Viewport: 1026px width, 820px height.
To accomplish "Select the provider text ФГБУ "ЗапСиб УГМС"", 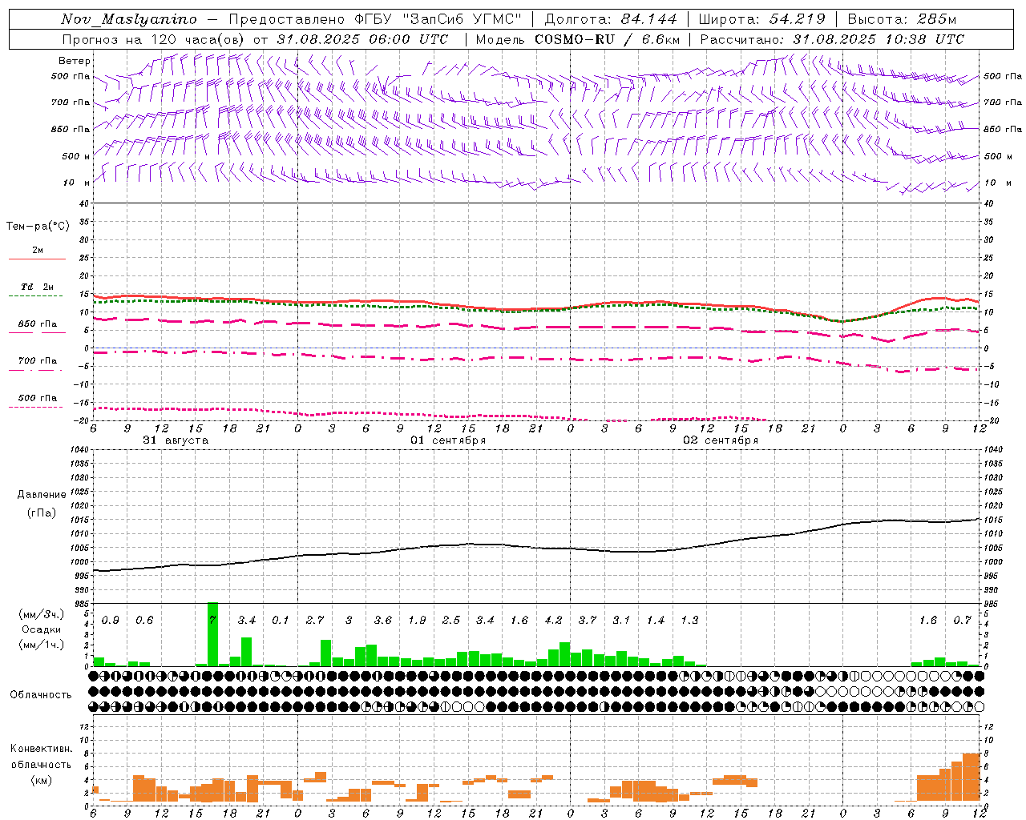I will (x=437, y=19).
